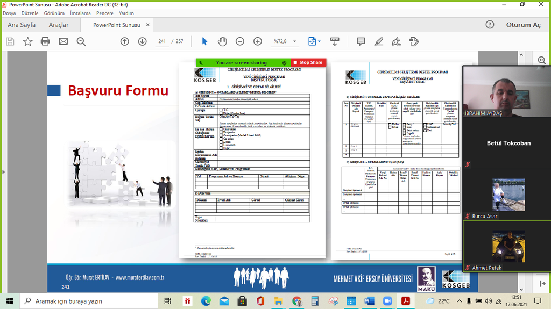Viewport: 551px width, 309px height.
Task: Click the Stop Share button
Action: [x=308, y=62]
